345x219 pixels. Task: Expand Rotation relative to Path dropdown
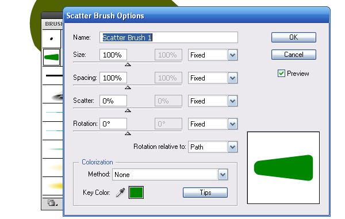(213, 147)
